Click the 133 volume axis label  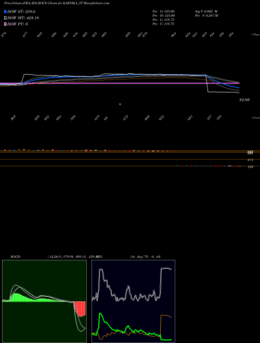[x=250, y=167]
